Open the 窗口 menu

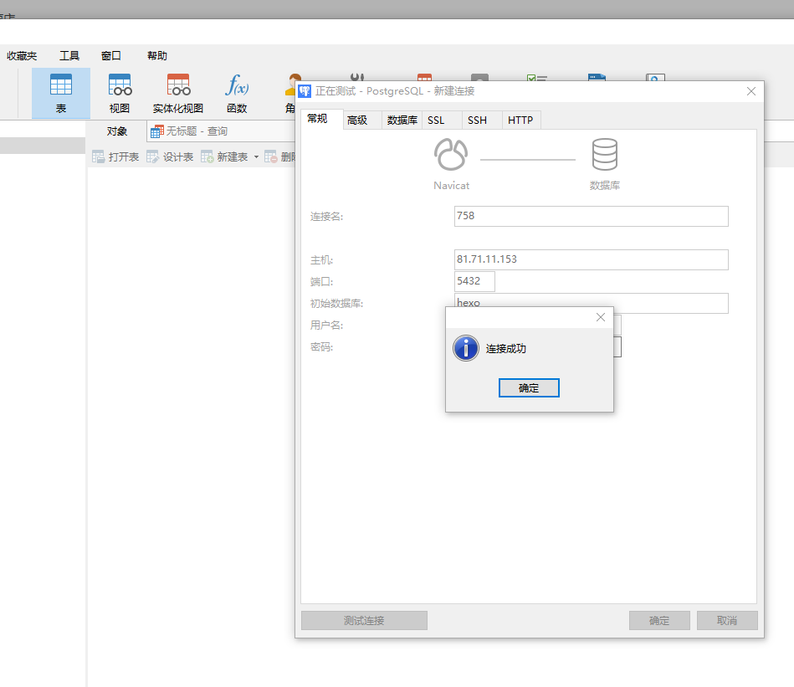[111, 56]
